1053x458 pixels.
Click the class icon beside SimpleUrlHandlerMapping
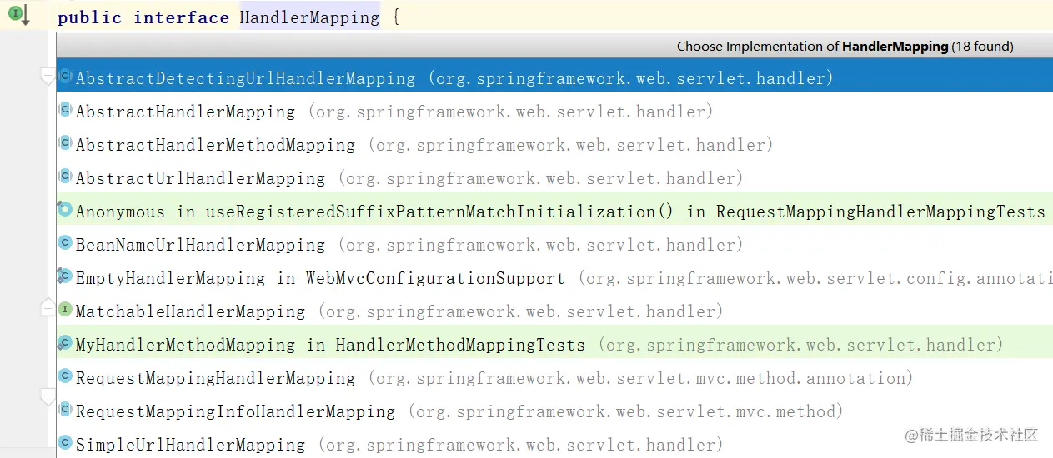point(65,442)
